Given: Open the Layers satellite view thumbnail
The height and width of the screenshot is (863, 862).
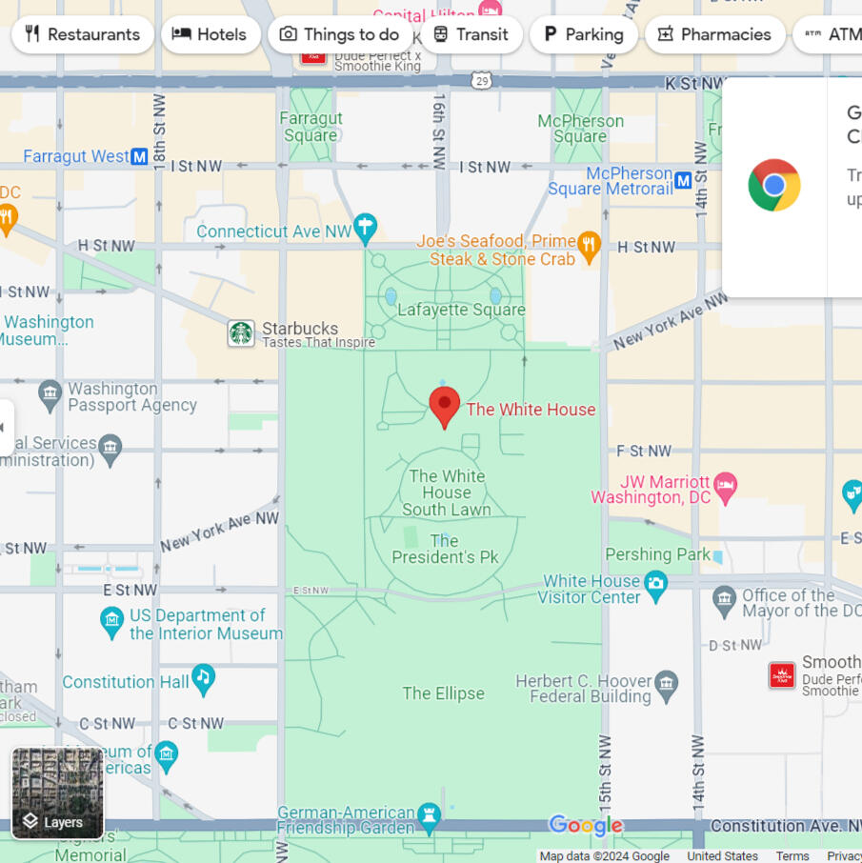Looking at the screenshot, I should (58, 793).
